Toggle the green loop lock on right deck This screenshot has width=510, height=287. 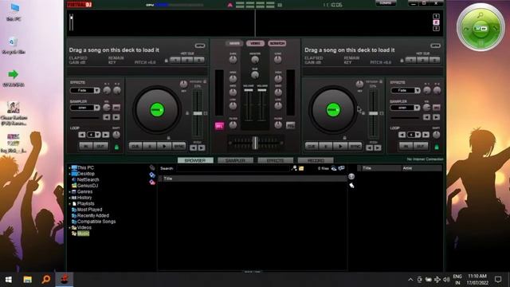click(437, 147)
